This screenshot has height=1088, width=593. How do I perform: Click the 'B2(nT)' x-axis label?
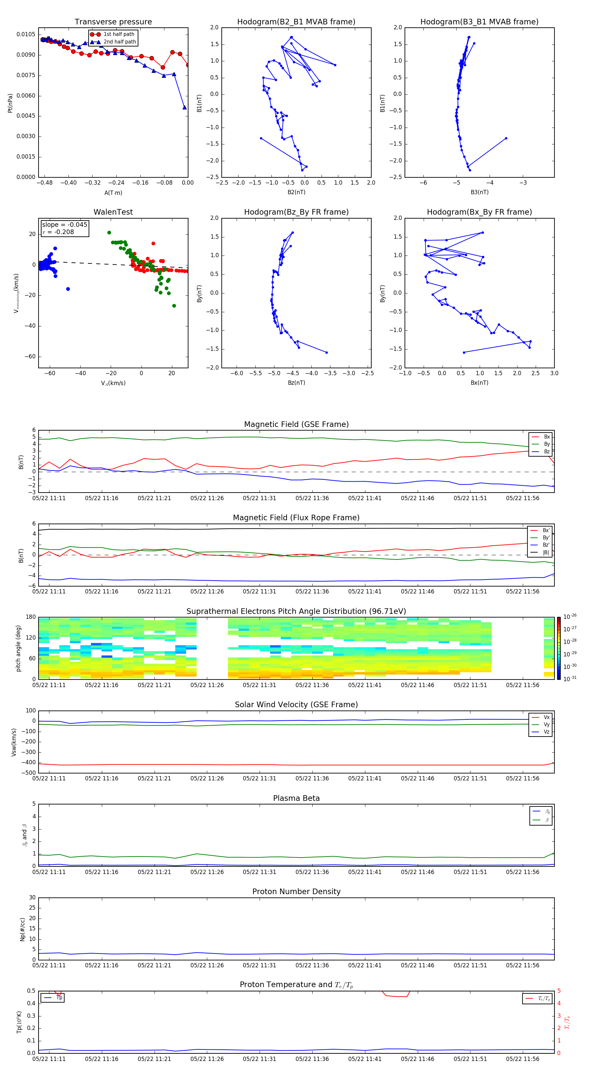coord(296,192)
